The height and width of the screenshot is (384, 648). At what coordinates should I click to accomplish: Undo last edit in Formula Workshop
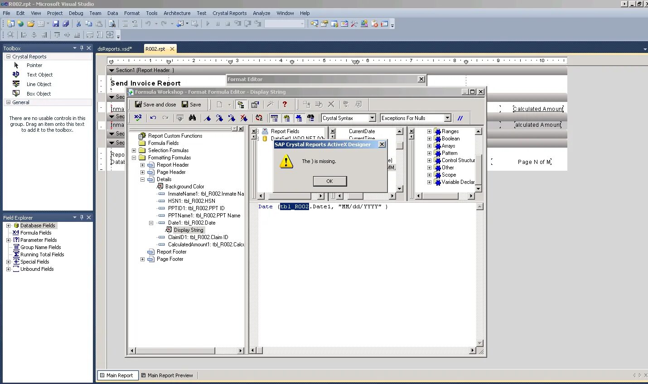(153, 118)
